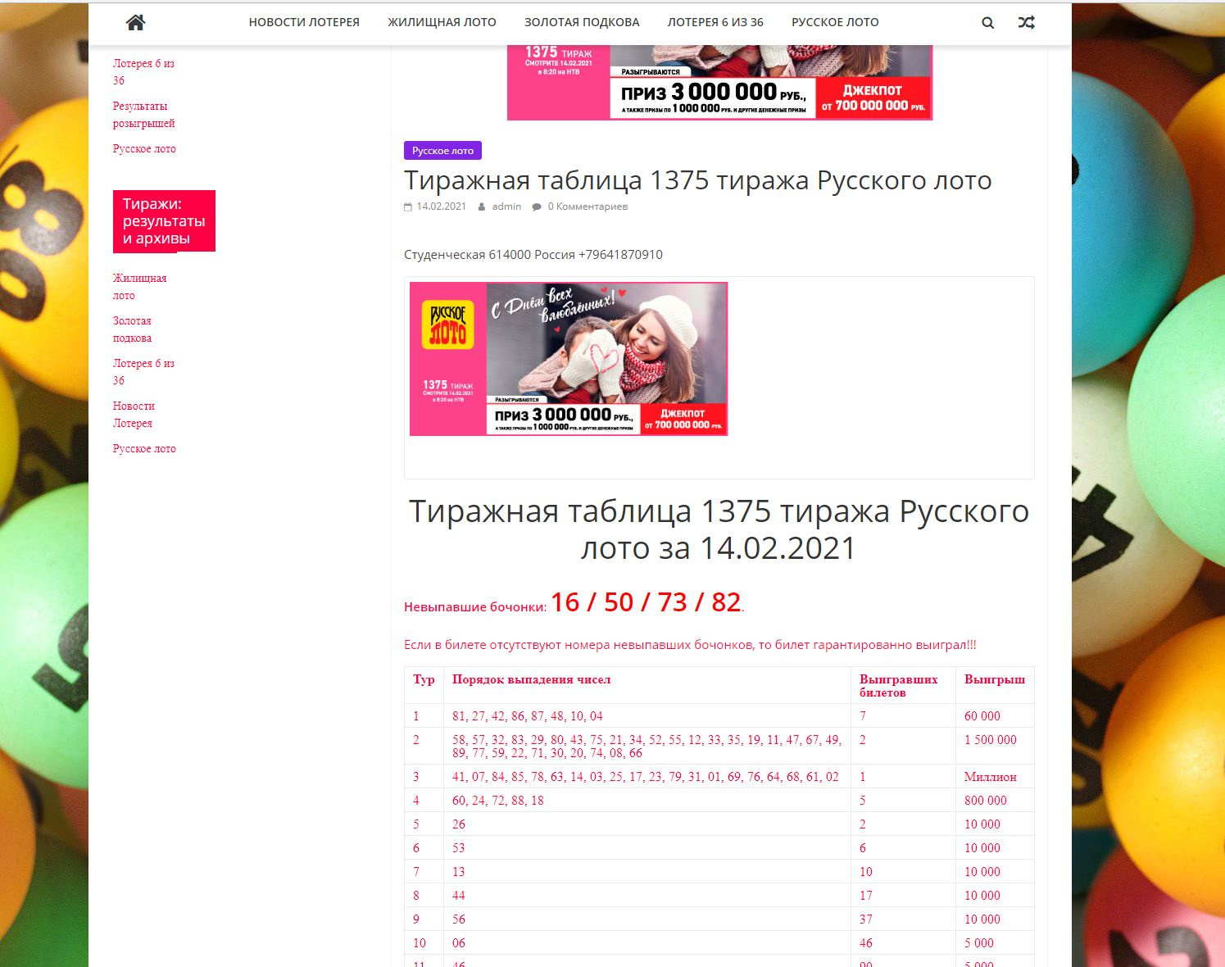The width and height of the screenshot is (1225, 967).
Task: Select round 3 numbers starting with 41, 07
Action: tap(646, 777)
